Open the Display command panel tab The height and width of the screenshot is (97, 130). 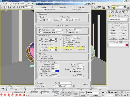(x=123, y=12)
